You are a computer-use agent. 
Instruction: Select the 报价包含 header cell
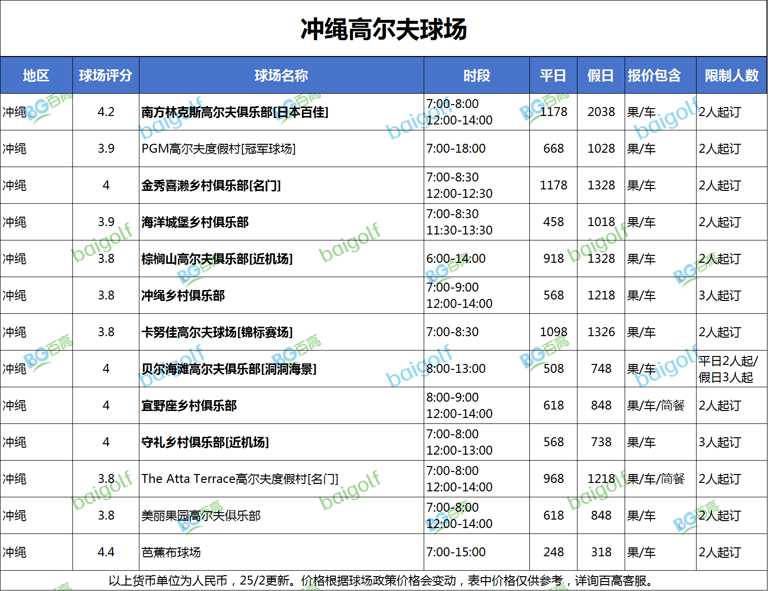click(x=654, y=75)
